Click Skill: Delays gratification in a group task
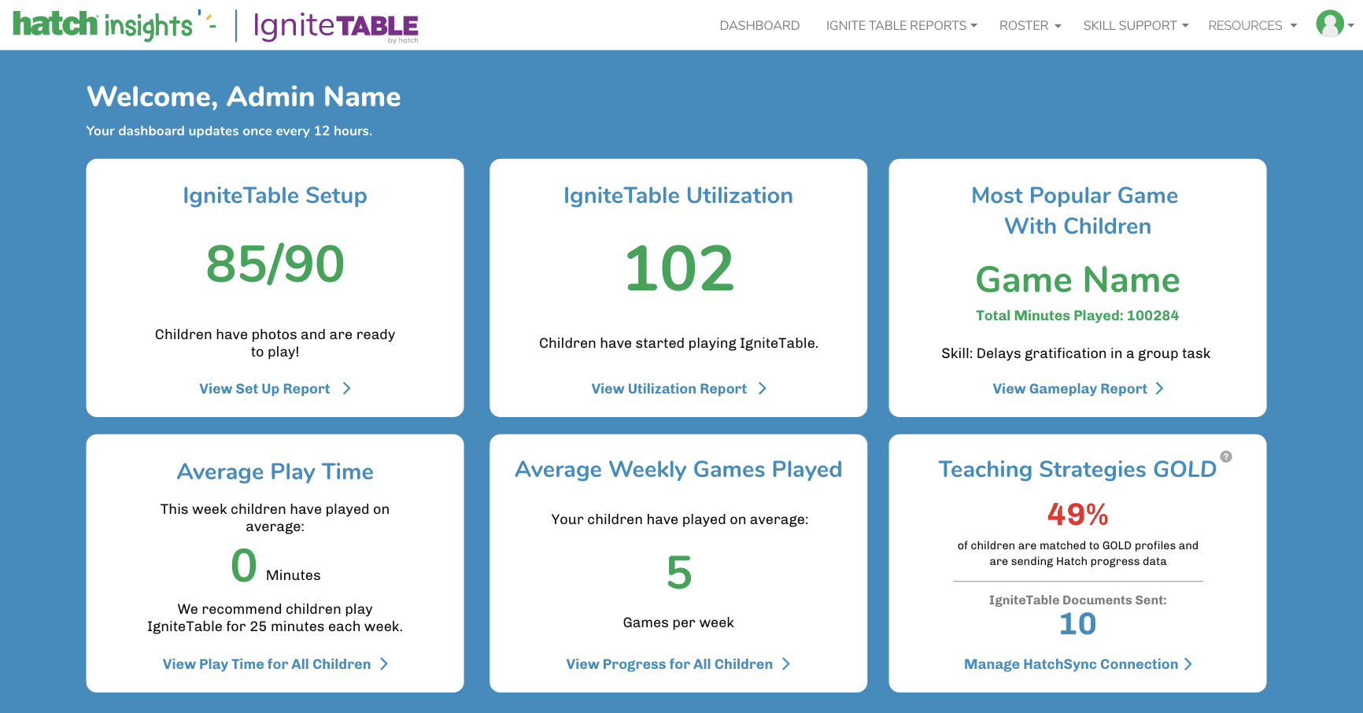Screen dimensions: 1363x713 point(1076,353)
